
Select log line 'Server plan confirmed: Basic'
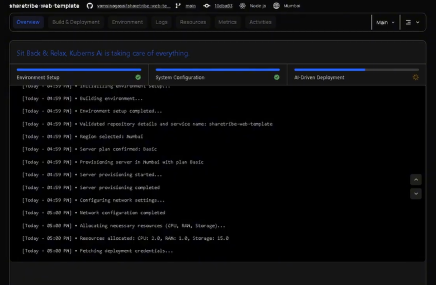pyautogui.click(x=89, y=149)
